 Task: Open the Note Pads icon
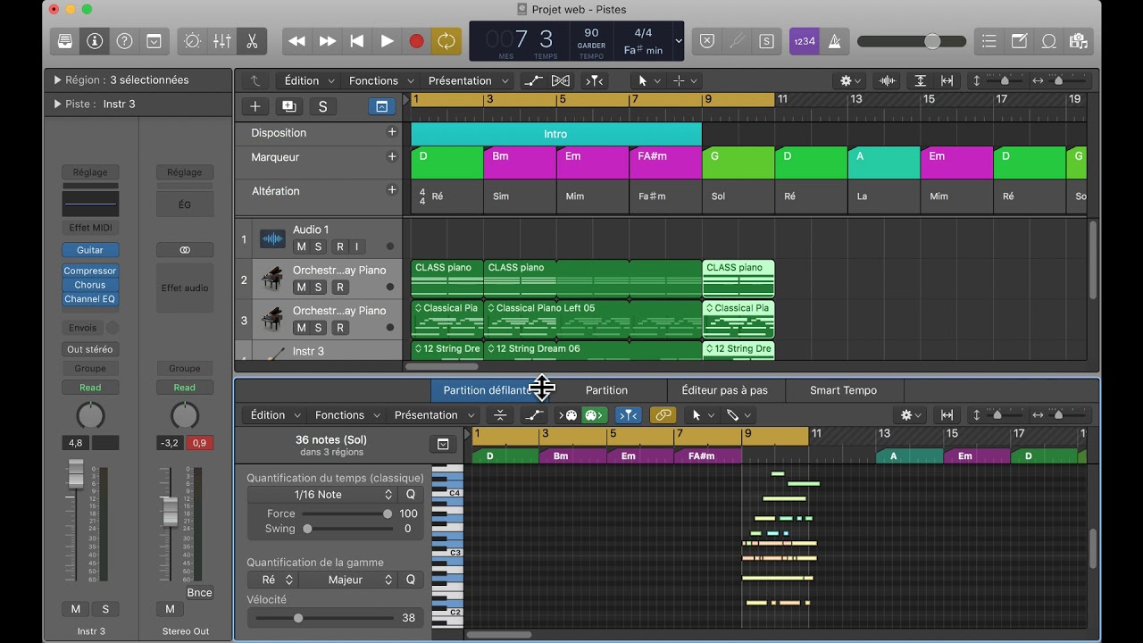(1019, 41)
